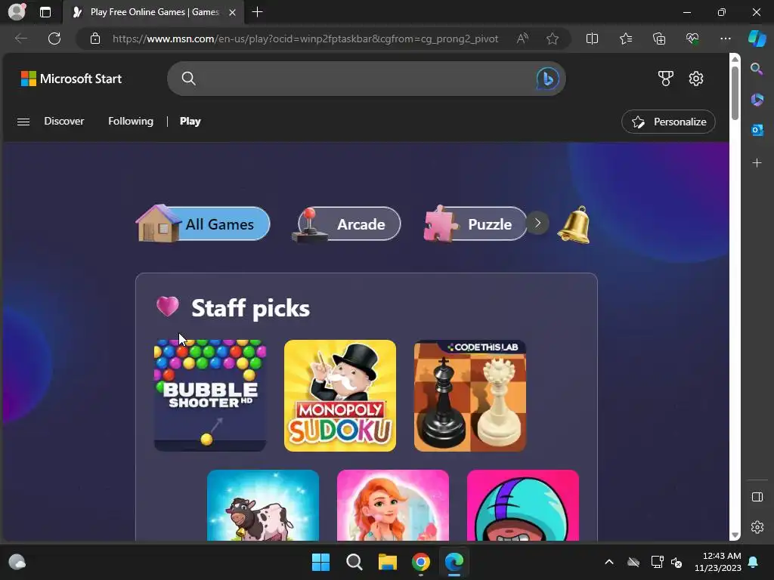
Task: View site information lock icon
Action: (x=95, y=39)
